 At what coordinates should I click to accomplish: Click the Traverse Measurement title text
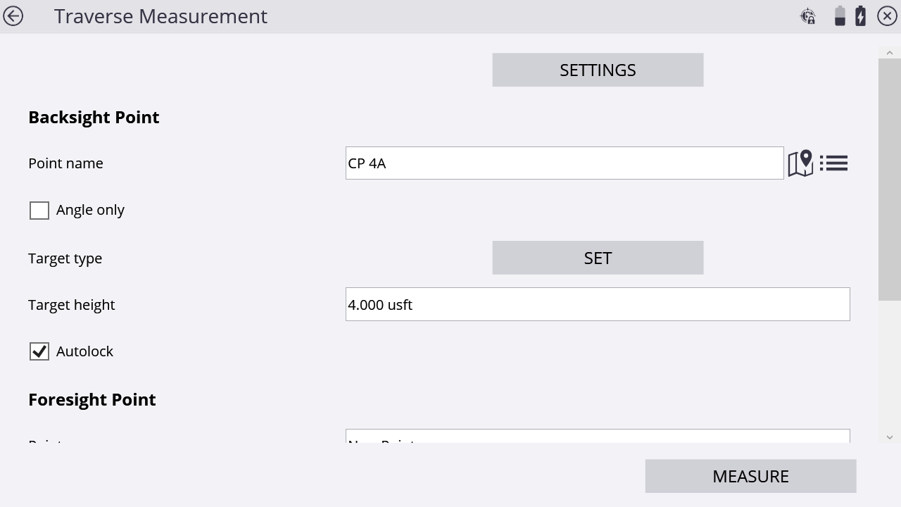(160, 16)
